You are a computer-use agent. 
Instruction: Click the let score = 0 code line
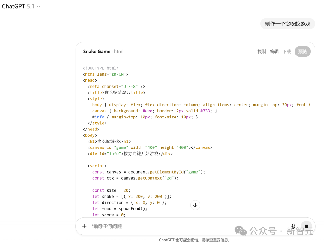pyautogui.click(x=109, y=215)
